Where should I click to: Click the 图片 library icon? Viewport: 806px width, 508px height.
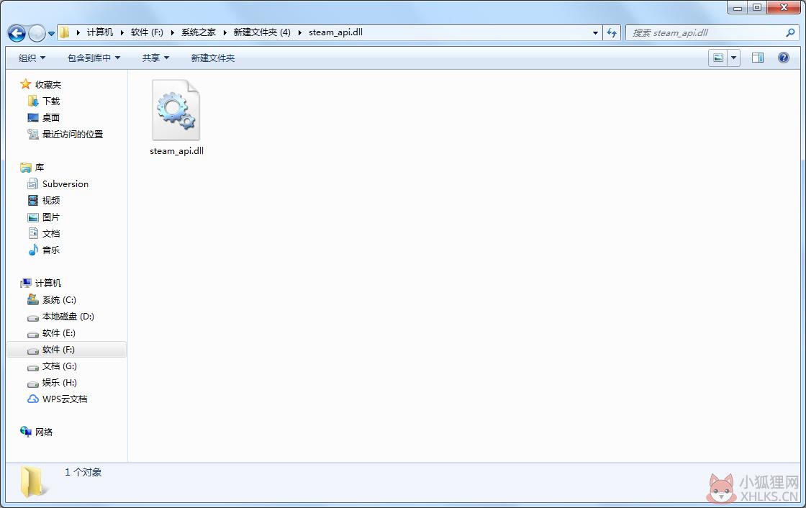coord(33,217)
